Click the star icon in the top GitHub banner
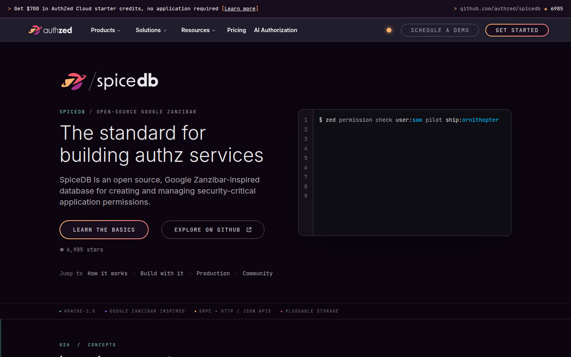The image size is (571, 357). [546, 9]
